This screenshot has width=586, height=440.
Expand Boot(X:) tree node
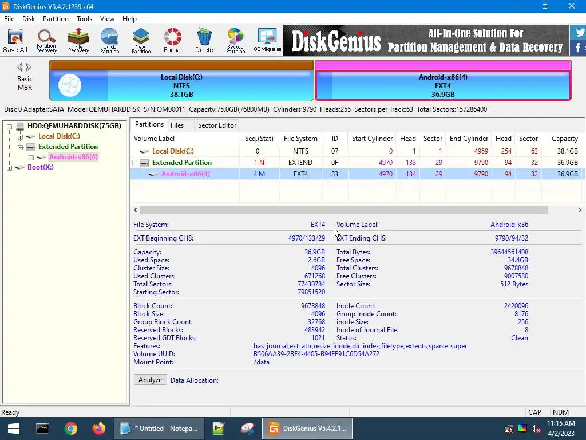[x=10, y=168]
